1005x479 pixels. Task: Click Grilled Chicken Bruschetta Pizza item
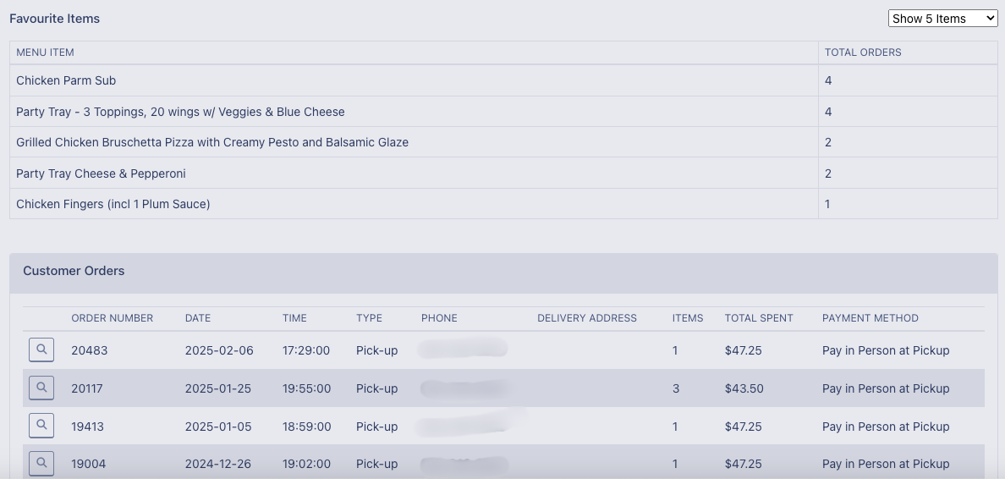tap(212, 142)
